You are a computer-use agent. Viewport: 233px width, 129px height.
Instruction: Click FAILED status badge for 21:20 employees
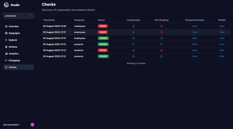tap(103, 26)
